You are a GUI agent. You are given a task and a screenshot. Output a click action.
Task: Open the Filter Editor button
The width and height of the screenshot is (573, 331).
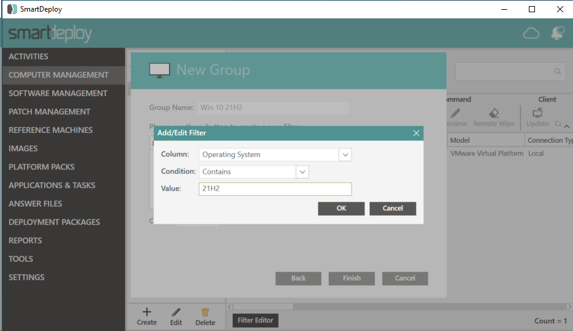coord(255,321)
